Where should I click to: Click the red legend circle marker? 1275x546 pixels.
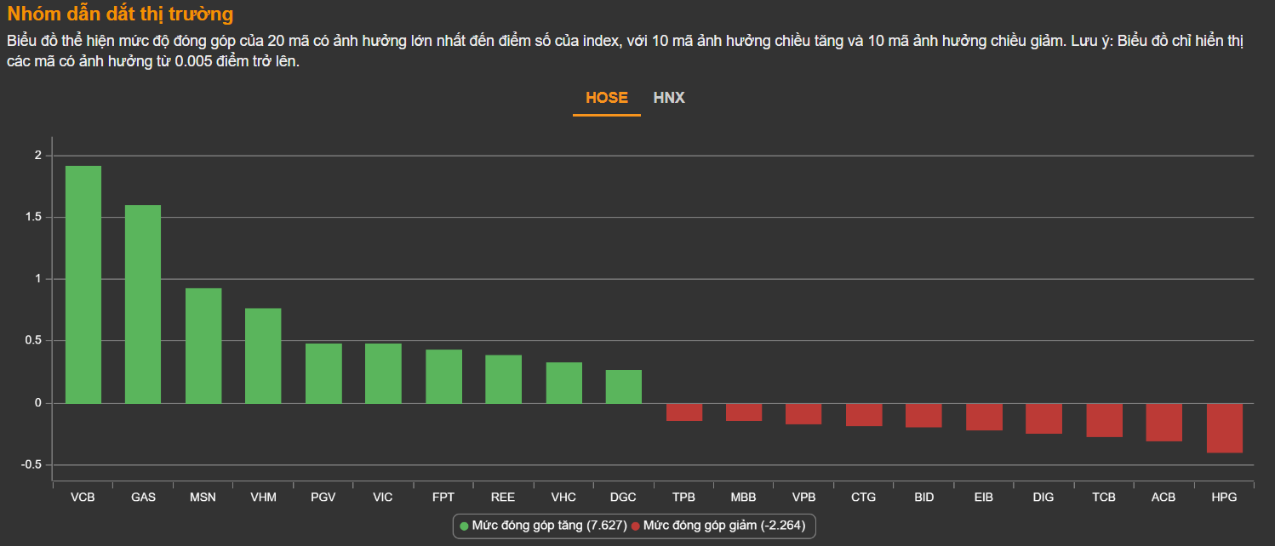click(635, 526)
